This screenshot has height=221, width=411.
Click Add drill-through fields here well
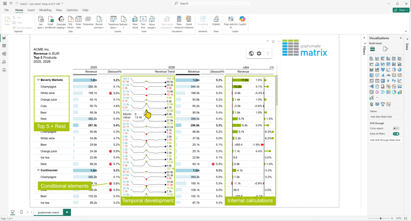pyautogui.click(x=385, y=140)
